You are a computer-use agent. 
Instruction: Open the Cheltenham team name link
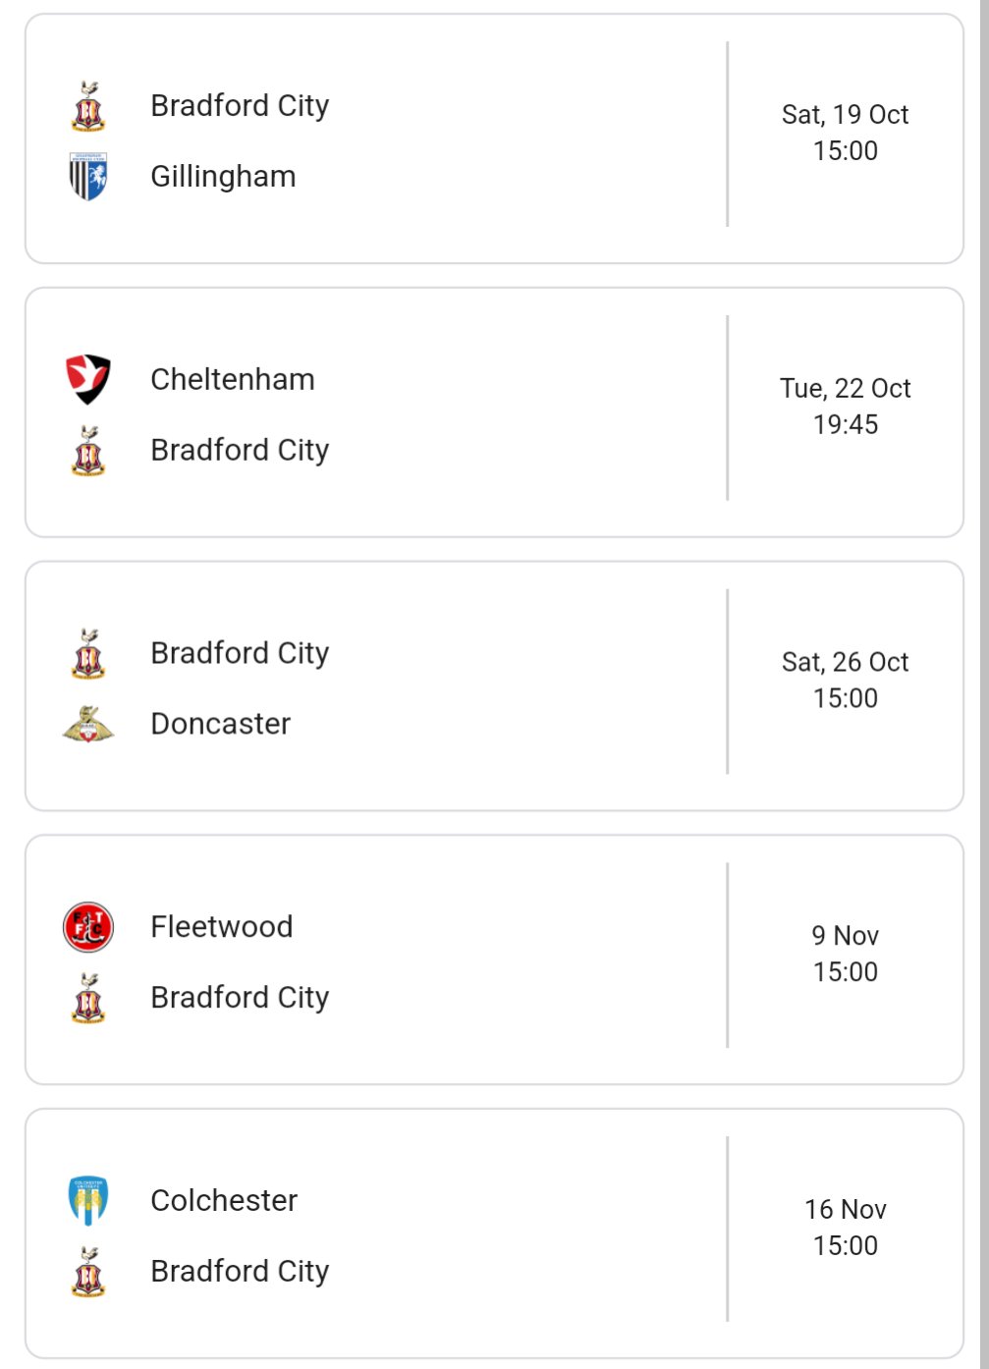pos(233,380)
